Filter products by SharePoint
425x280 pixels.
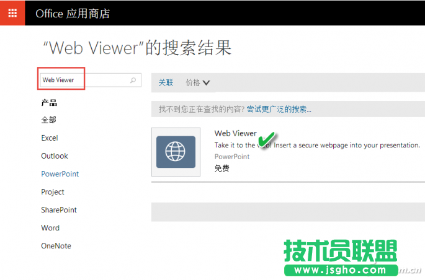(x=59, y=209)
